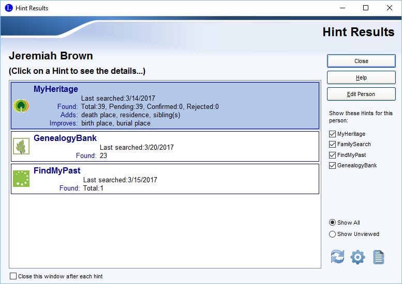
Task: Click the Edit Person button
Action: pos(361,94)
